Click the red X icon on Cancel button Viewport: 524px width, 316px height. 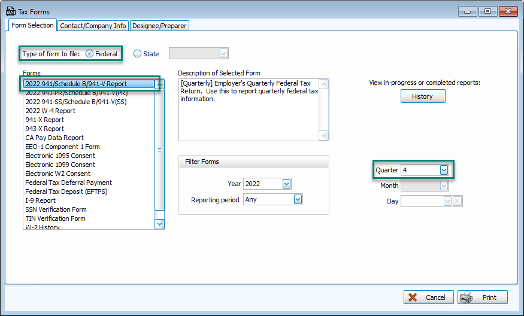click(x=412, y=297)
